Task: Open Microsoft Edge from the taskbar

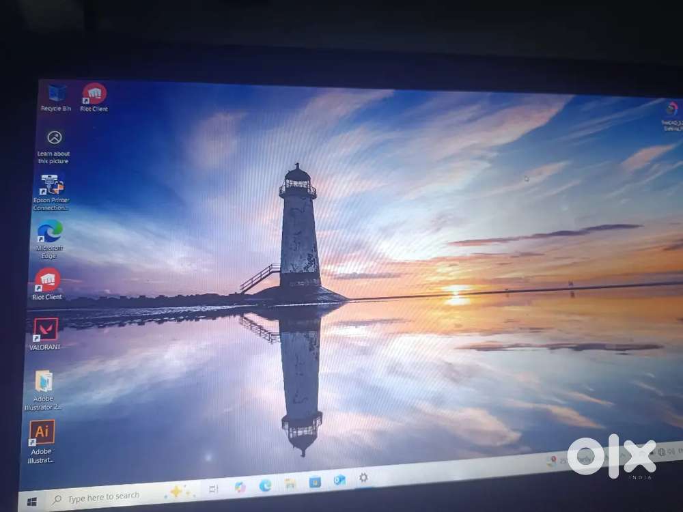Action: pos(265,485)
